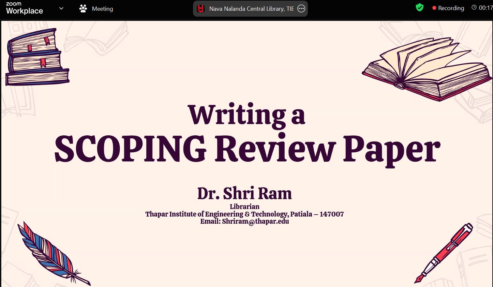Expand the dropdown chevron beside Zoom Workplace
Image resolution: width=493 pixels, height=287 pixels.
[x=61, y=8]
